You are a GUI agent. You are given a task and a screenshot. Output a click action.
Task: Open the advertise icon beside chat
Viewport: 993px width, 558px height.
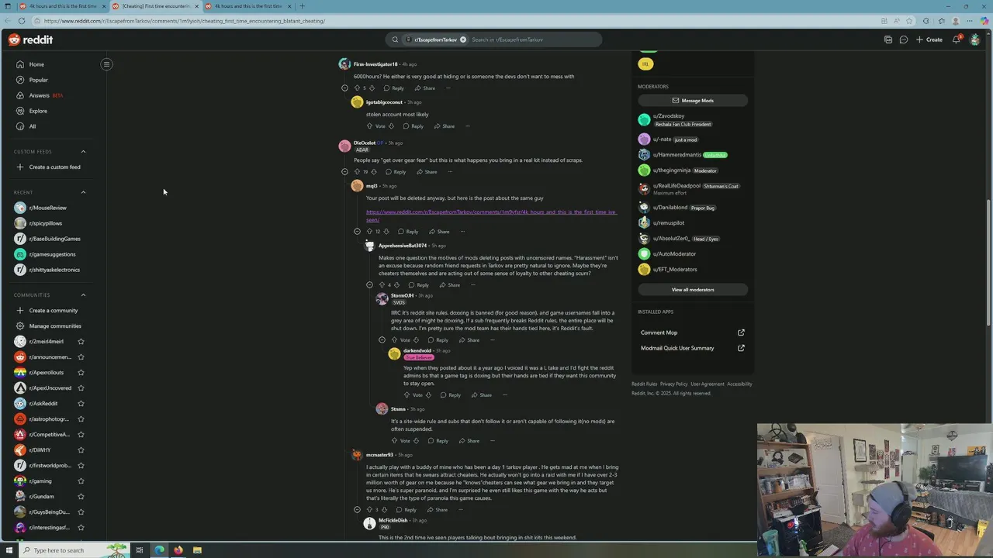(888, 40)
